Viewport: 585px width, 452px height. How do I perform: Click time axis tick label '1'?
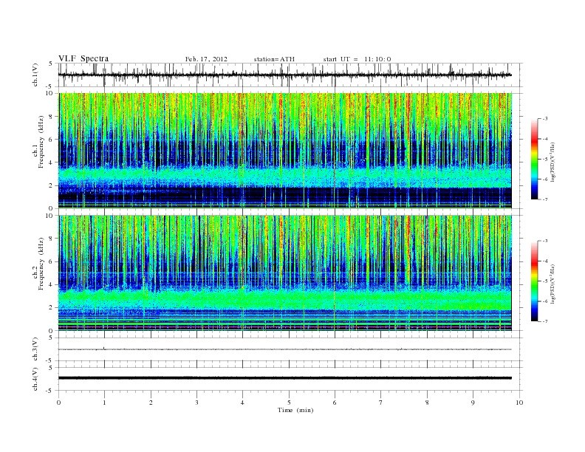[104, 403]
